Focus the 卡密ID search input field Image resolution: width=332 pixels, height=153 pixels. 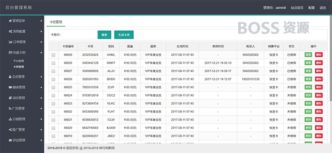coord(78,35)
